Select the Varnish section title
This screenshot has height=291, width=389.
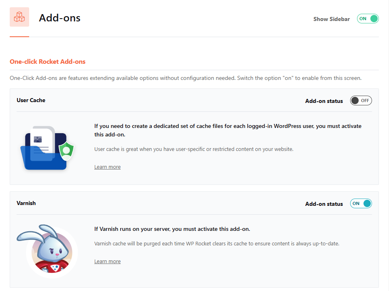26,203
